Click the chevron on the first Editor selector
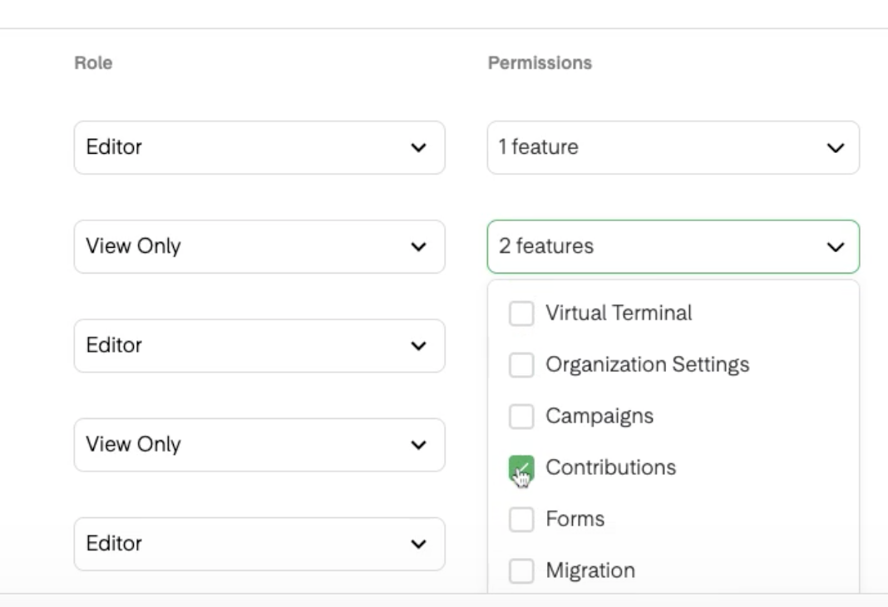The image size is (888, 607). pos(418,147)
